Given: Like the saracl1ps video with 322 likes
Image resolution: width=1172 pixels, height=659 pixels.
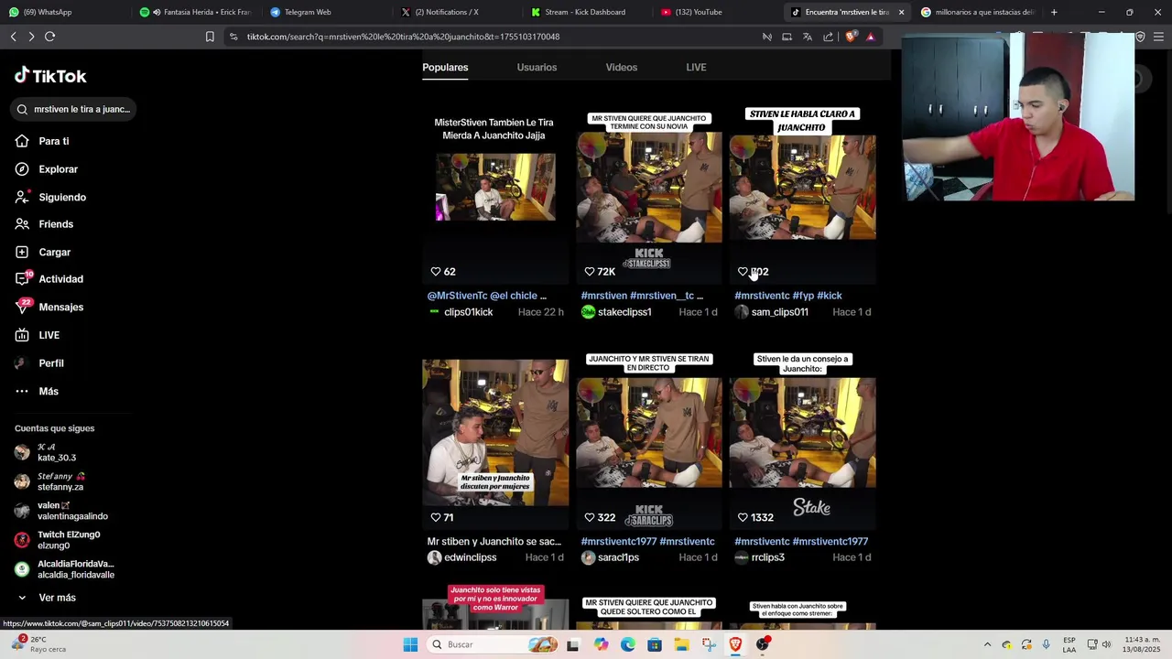Looking at the screenshot, I should point(590,517).
